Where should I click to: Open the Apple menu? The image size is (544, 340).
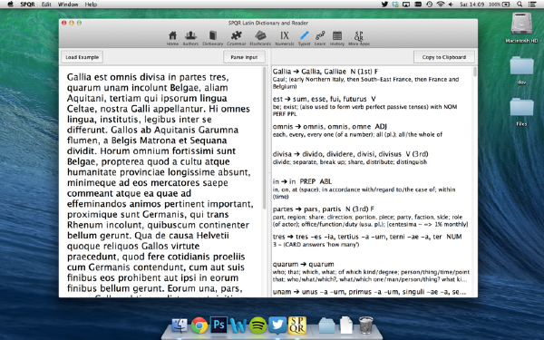point(10,5)
